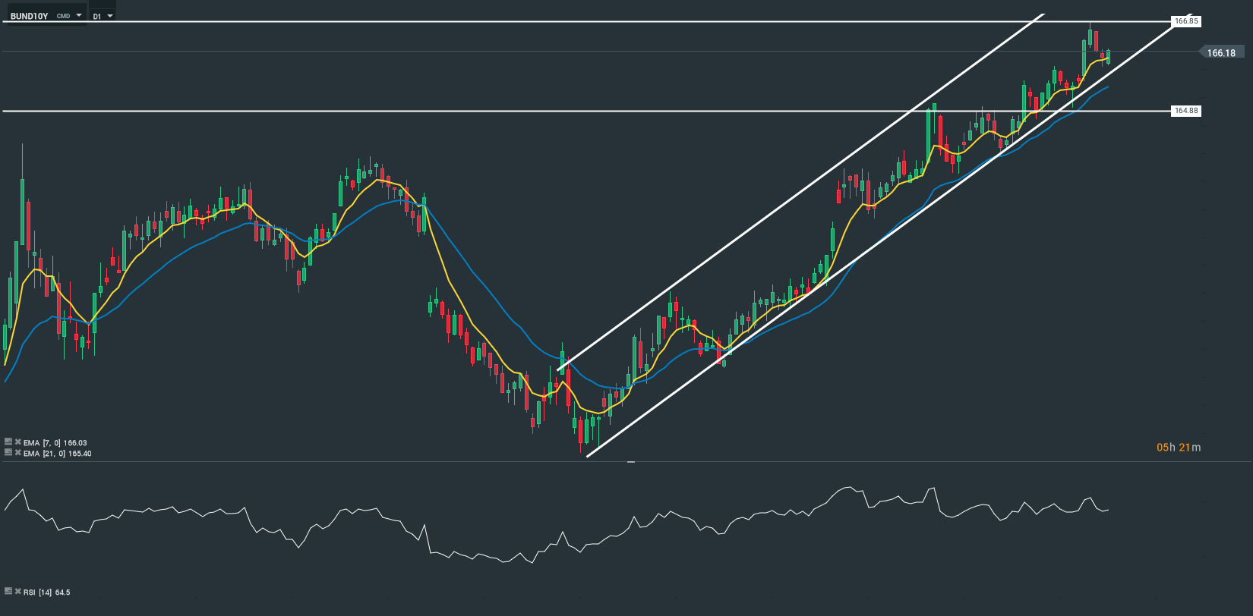Screen dimensions: 1253x616
Task: Open the BUND10Y symbol dropdown
Action: [x=79, y=15]
